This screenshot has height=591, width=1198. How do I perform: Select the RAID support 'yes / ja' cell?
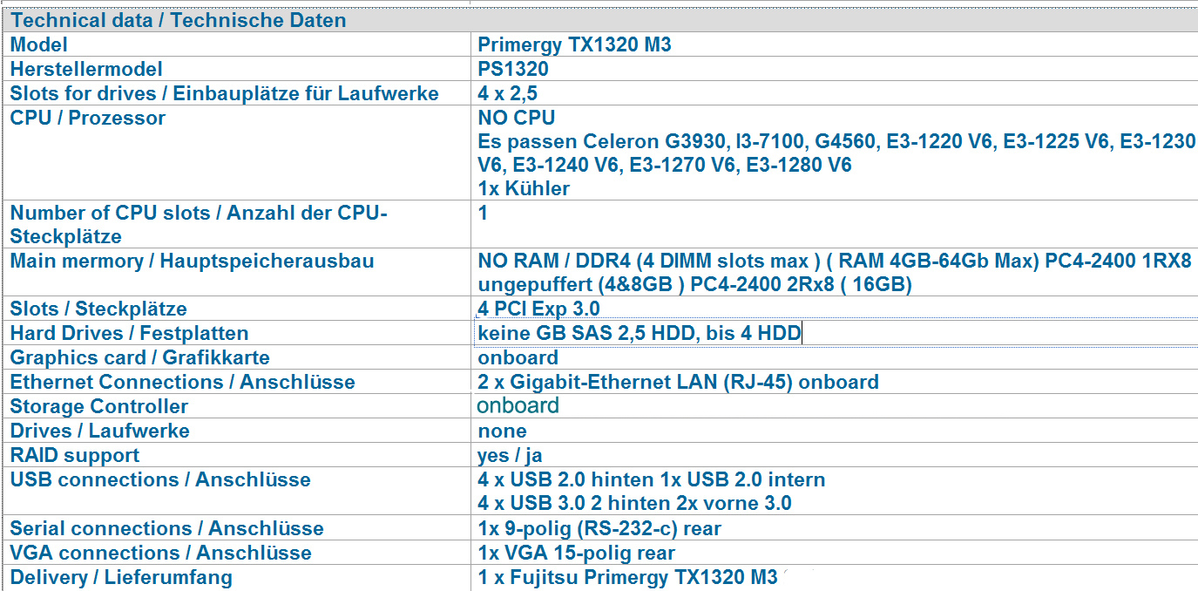click(510, 455)
